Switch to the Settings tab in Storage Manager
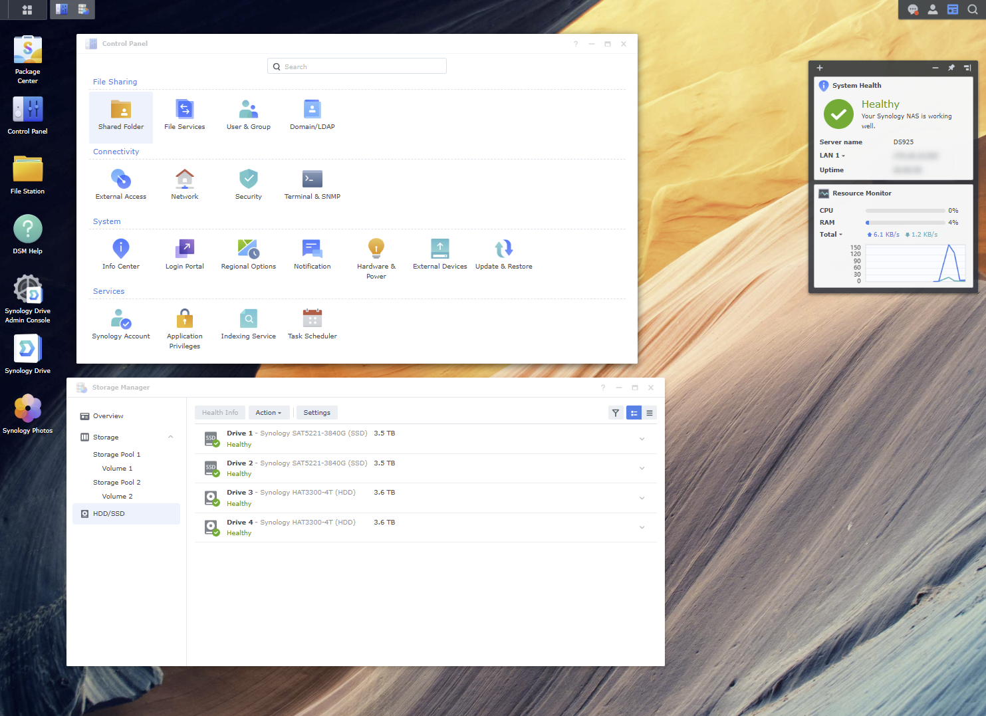This screenshot has height=716, width=986. tap(316, 412)
